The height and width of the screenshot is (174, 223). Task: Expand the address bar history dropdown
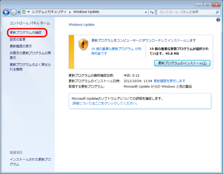(x=146, y=12)
